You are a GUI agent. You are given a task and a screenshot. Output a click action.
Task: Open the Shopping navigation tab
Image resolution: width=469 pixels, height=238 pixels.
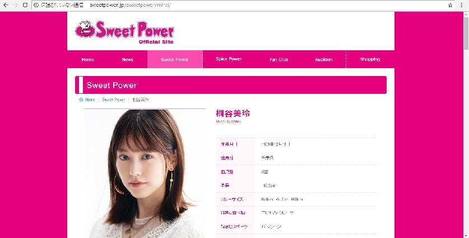point(370,59)
